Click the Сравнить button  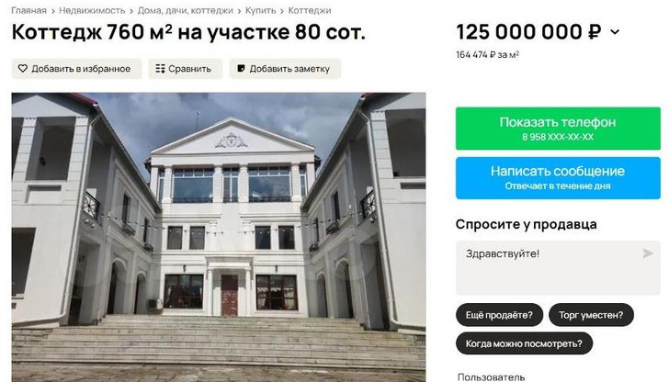click(x=186, y=69)
